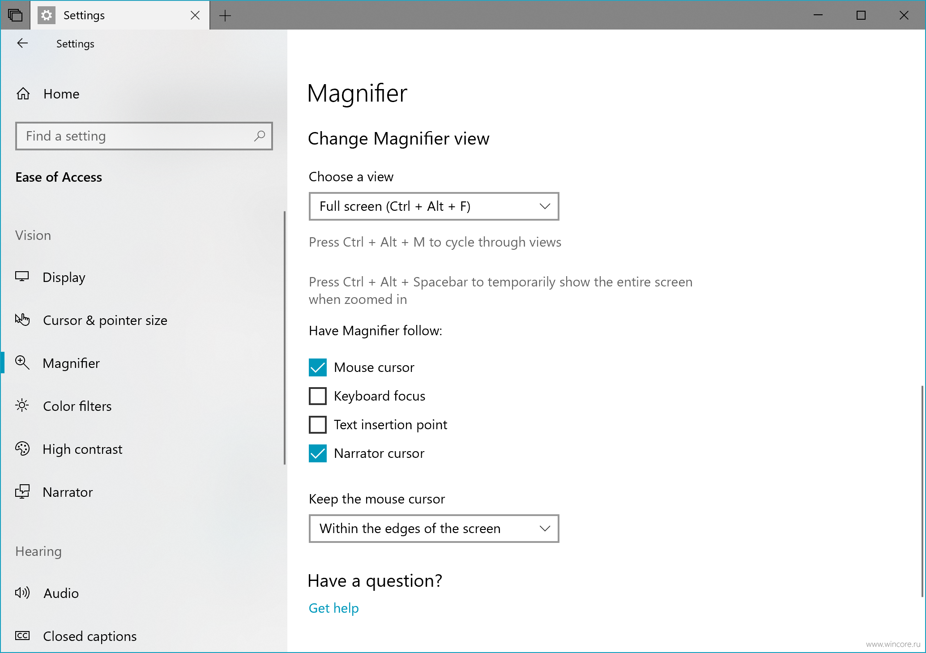Click the Closed captions CC icon
This screenshot has height=653, width=926.
[x=22, y=636]
